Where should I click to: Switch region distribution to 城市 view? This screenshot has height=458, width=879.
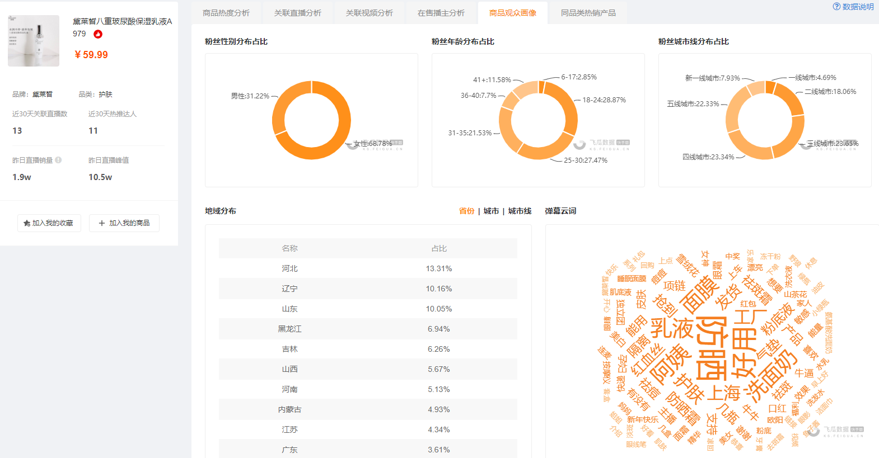pyautogui.click(x=491, y=211)
